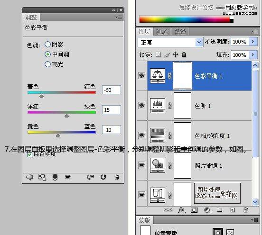Reset adjustment to defaults circular arrow
The image size is (262, 235).
pyautogui.click(x=103, y=177)
